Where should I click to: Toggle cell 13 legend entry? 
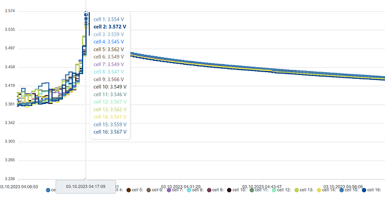[304, 190]
